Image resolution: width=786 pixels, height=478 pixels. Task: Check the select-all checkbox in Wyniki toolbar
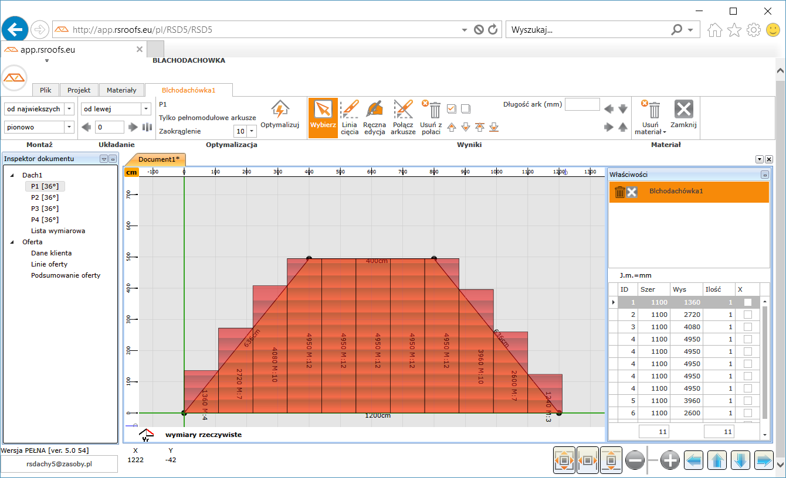tap(451, 108)
